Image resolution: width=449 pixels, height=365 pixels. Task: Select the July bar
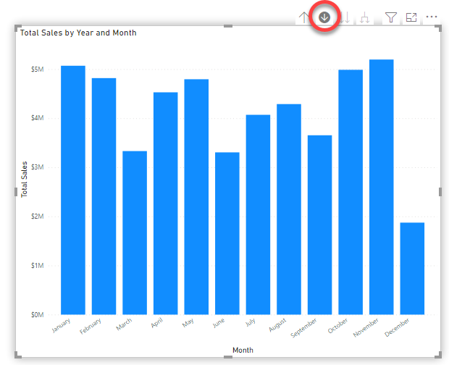pyautogui.click(x=258, y=214)
